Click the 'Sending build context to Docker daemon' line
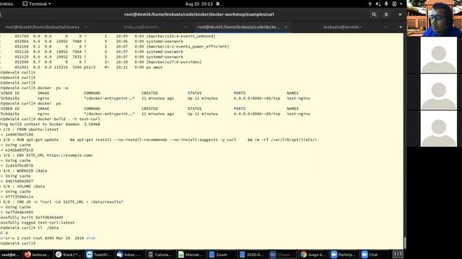The height and width of the screenshot is (259, 462). [50, 124]
